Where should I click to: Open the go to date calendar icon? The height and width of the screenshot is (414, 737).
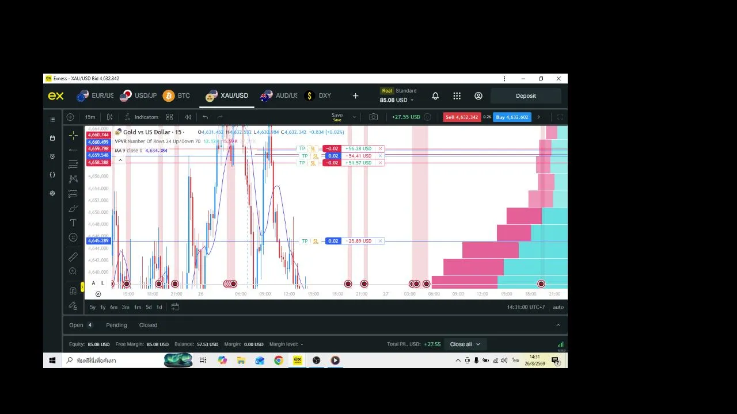[175, 307]
